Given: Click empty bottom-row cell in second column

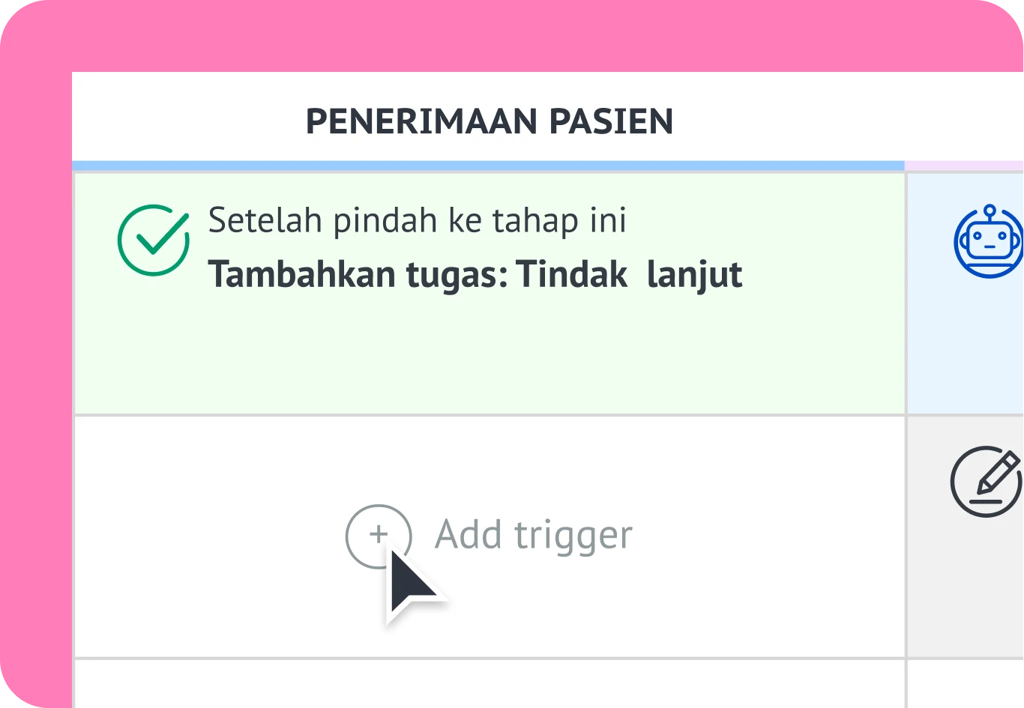Looking at the screenshot, I should [966, 685].
